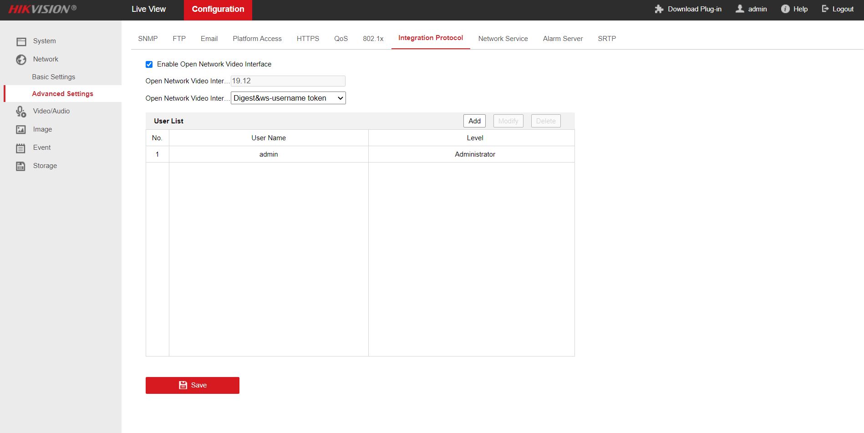This screenshot has height=433, width=864.
Task: Click the Storage disk icon
Action: [x=21, y=166]
